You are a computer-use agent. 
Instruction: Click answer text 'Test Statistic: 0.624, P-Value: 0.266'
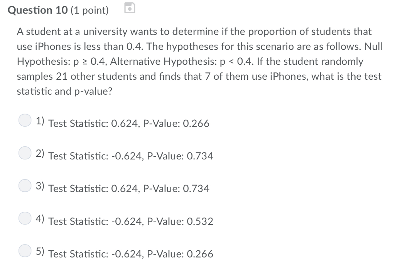click(x=129, y=123)
